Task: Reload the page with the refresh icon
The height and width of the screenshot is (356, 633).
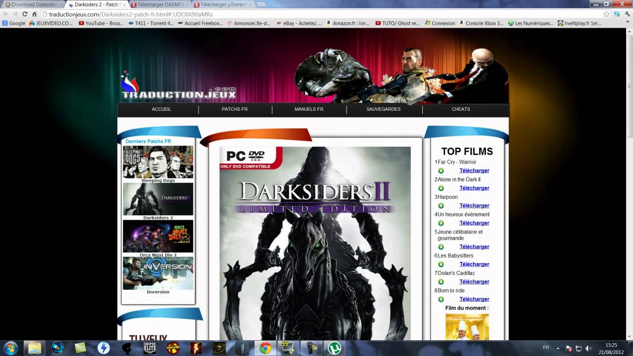Action: coord(25,14)
